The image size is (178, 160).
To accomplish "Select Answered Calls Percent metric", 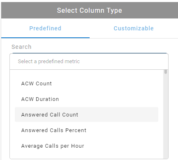I will pos(86,130).
